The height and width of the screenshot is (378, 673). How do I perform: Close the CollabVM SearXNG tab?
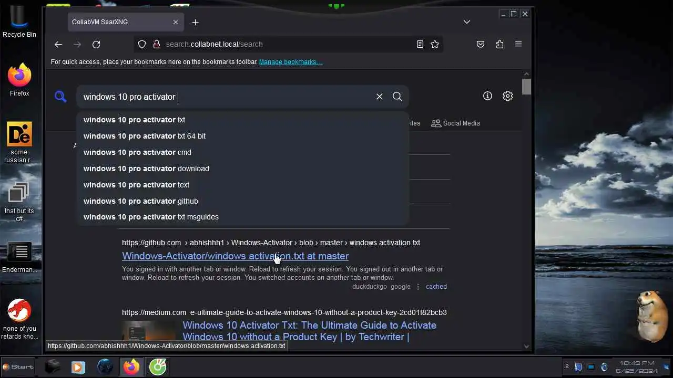[176, 22]
